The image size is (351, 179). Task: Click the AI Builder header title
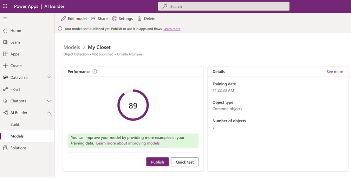click(54, 6)
